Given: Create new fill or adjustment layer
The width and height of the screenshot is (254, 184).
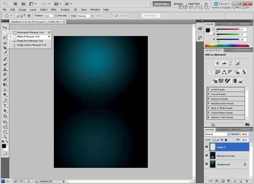Looking at the screenshot, I should click(229, 181).
